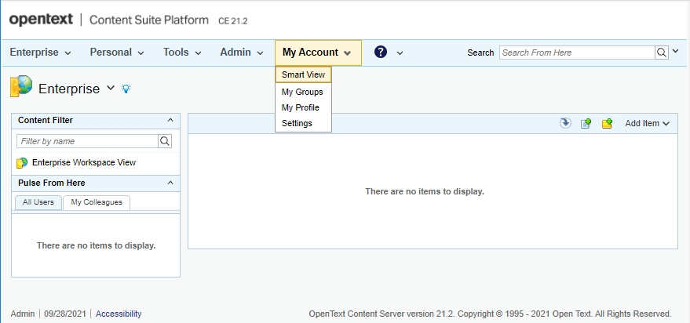Click the add document icon
This screenshot has height=323, width=690.
coord(586,123)
